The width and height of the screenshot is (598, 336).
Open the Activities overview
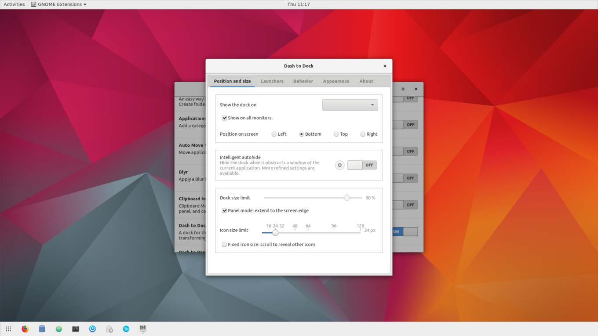click(x=14, y=4)
